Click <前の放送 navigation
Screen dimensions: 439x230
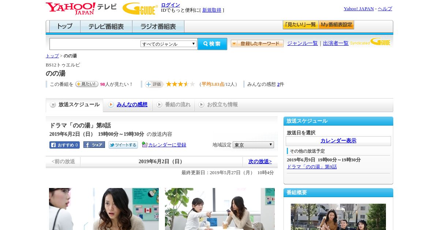[63, 161]
